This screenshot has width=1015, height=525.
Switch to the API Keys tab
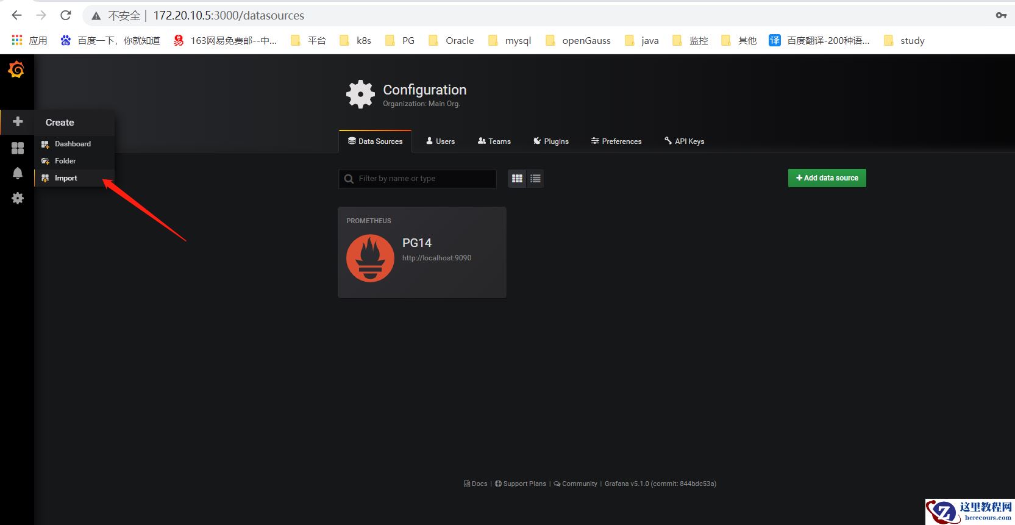[x=684, y=141]
